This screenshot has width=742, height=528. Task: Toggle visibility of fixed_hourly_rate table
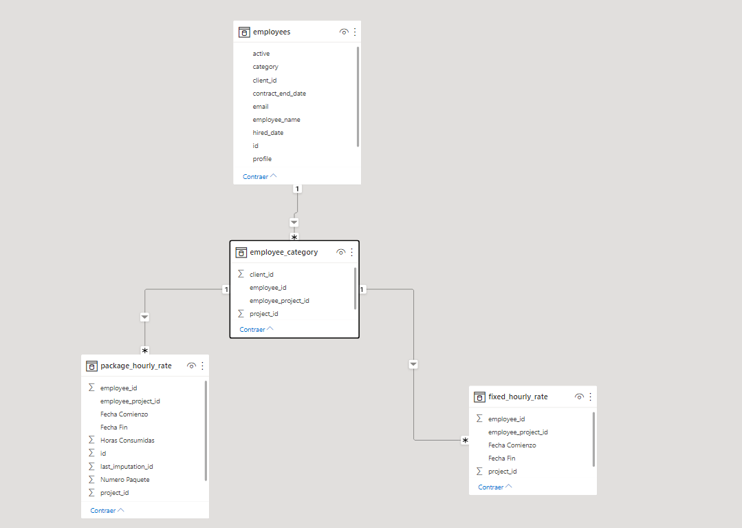click(579, 397)
